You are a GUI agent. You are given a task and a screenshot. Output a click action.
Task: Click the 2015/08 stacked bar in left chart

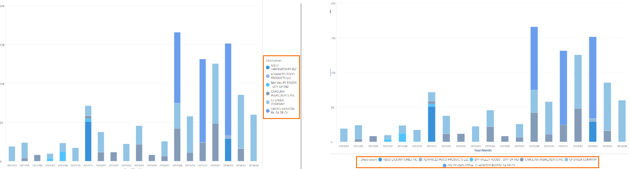pos(177,97)
